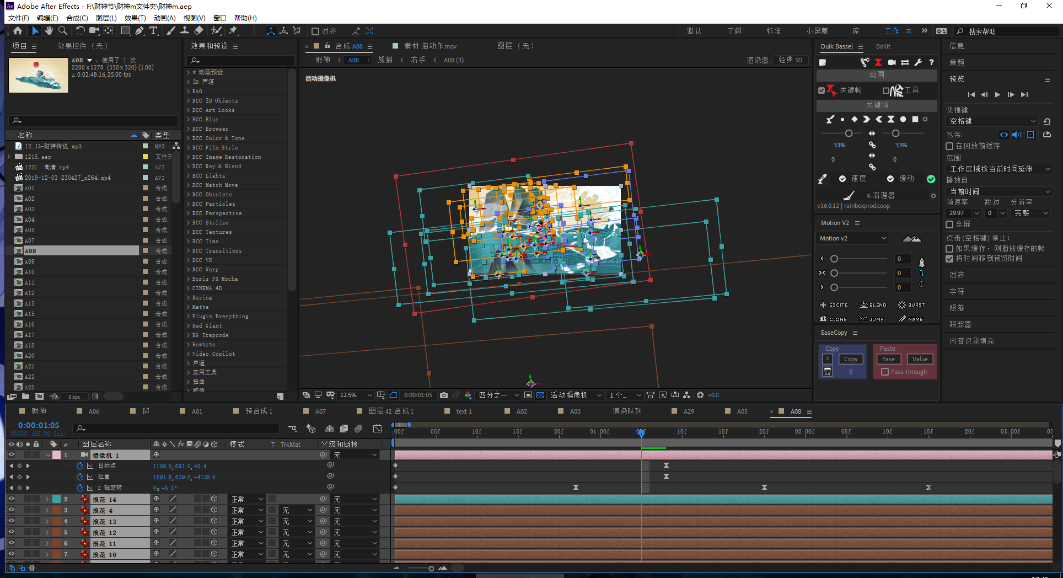Open Duik rigging bones icon
This screenshot has width=1063, height=578.
(x=865, y=62)
